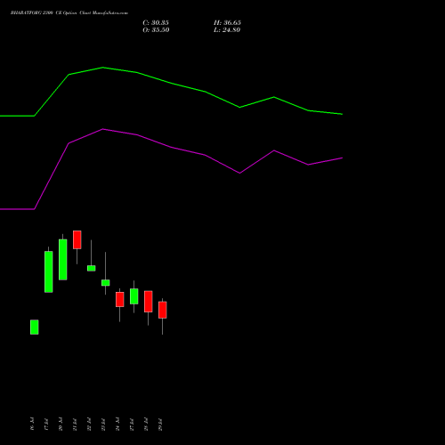Viewport: 445px width, 445px height.
Task: Select the red candle for 24 Jul
Action: coord(120,299)
